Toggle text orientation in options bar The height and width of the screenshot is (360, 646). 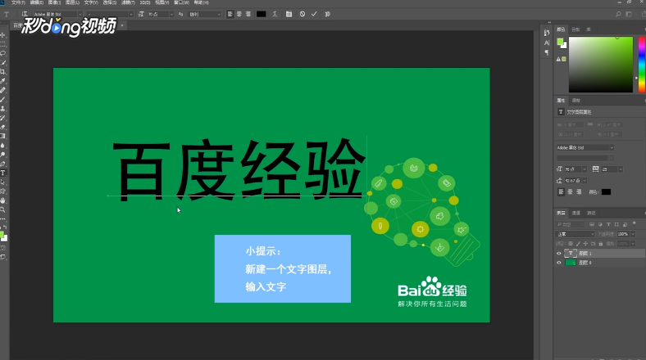click(x=25, y=14)
